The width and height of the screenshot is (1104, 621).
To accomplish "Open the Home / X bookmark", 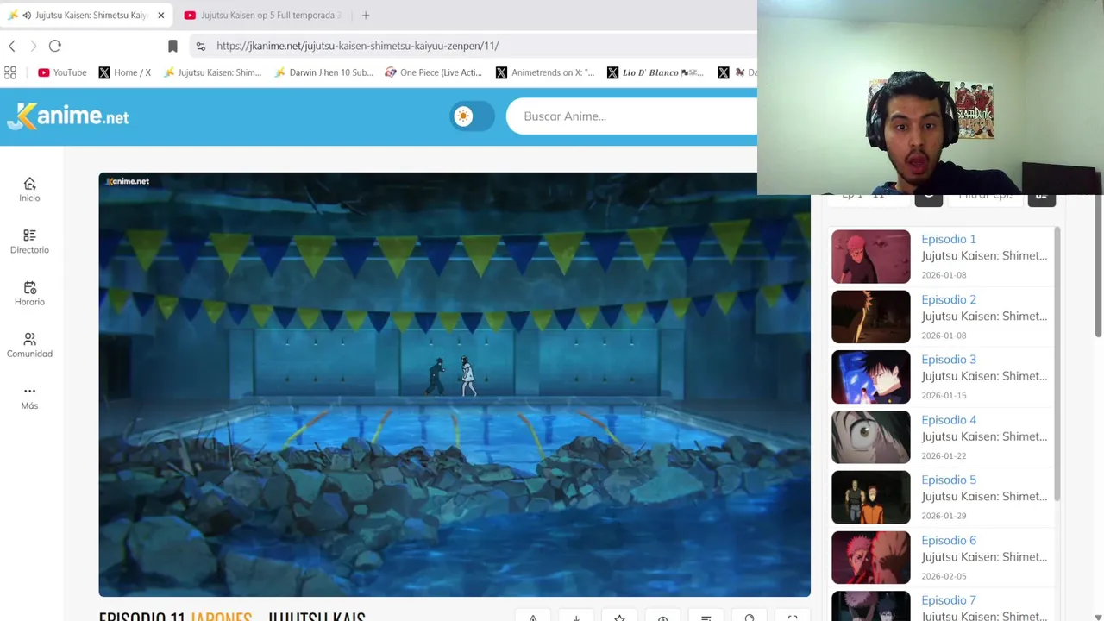I will 124,72.
